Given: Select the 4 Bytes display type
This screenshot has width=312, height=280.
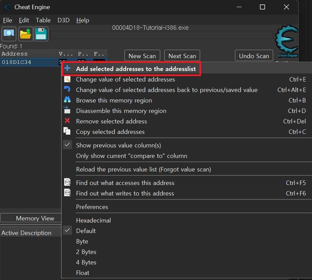Looking at the screenshot, I should [86, 262].
